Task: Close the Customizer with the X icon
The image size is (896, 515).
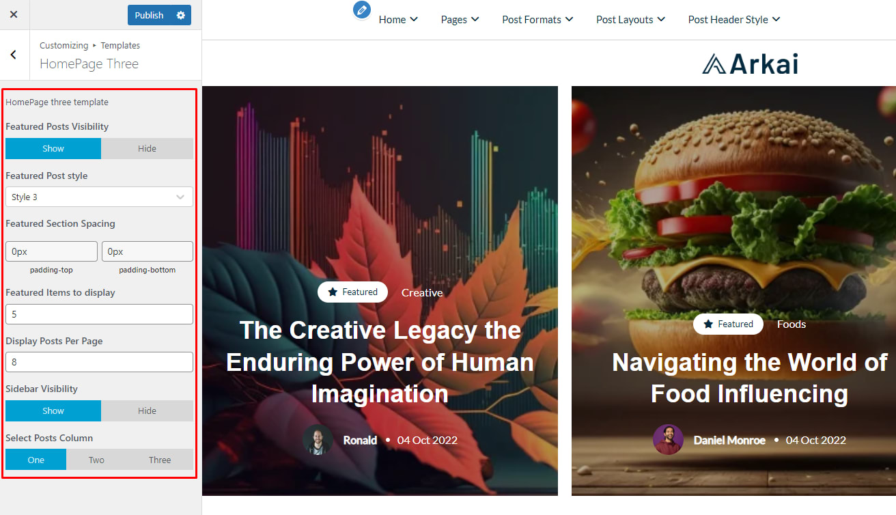Action: (x=14, y=14)
